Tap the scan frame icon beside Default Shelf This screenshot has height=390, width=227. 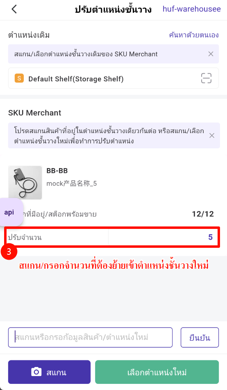(206, 78)
